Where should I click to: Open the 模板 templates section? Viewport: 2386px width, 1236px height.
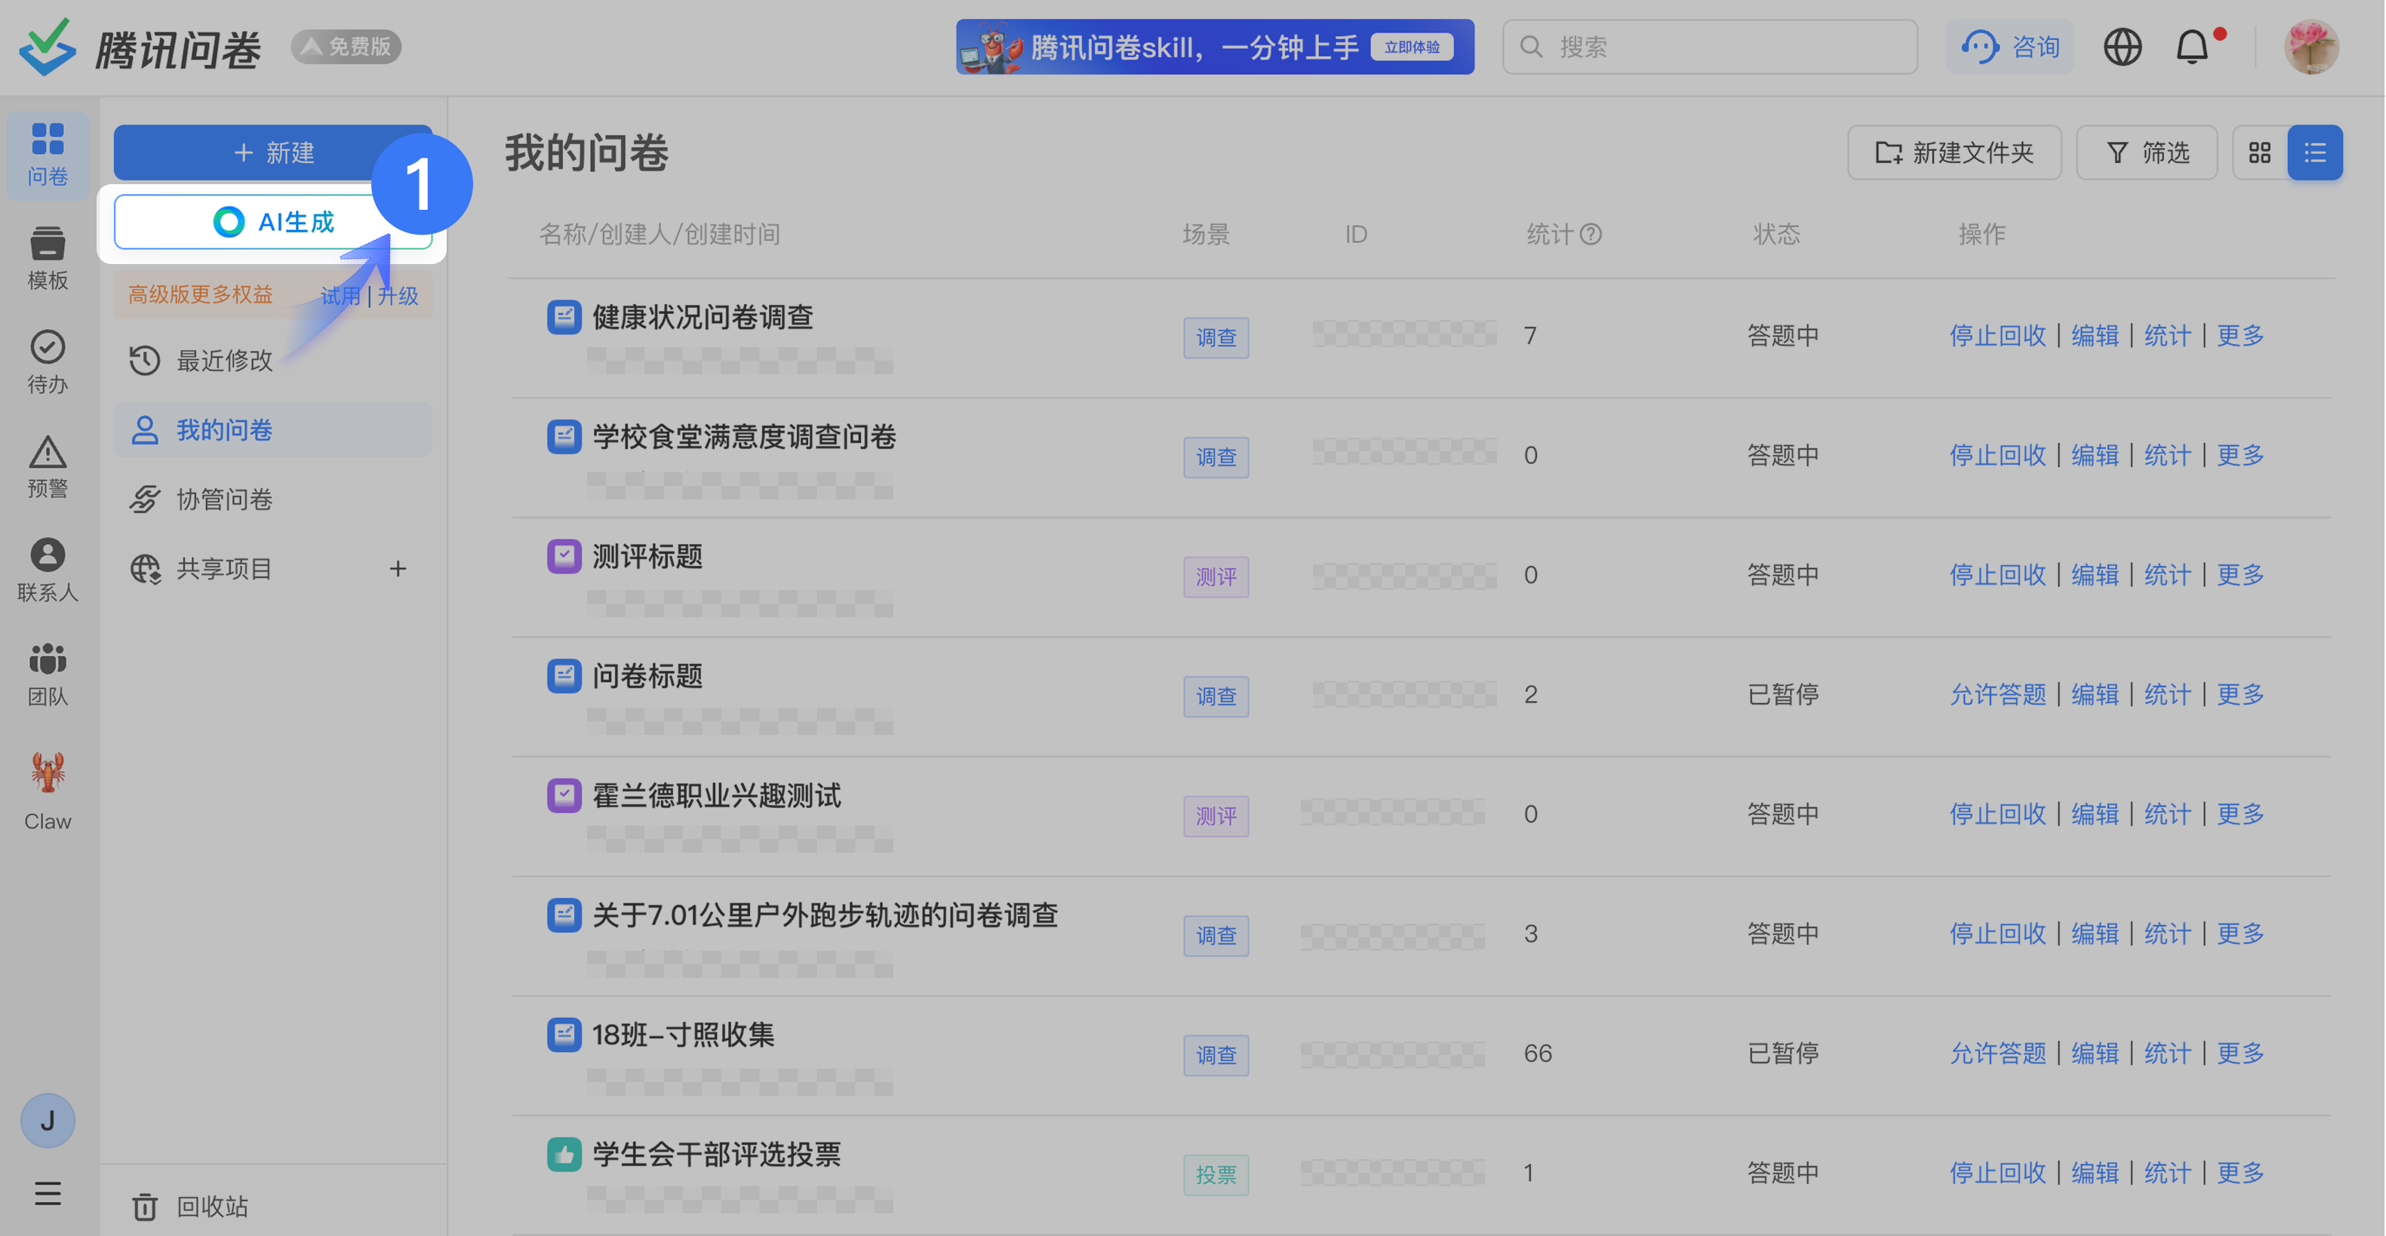(48, 259)
